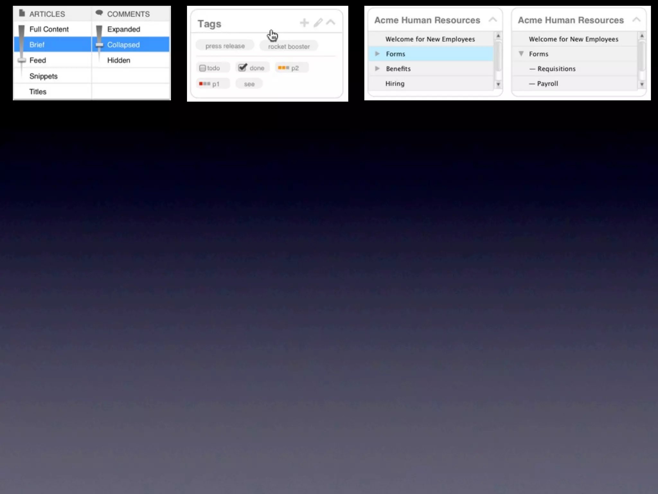The width and height of the screenshot is (658, 494).
Task: Collapse the left Acme Human Resources panel
Action: pyautogui.click(x=493, y=20)
